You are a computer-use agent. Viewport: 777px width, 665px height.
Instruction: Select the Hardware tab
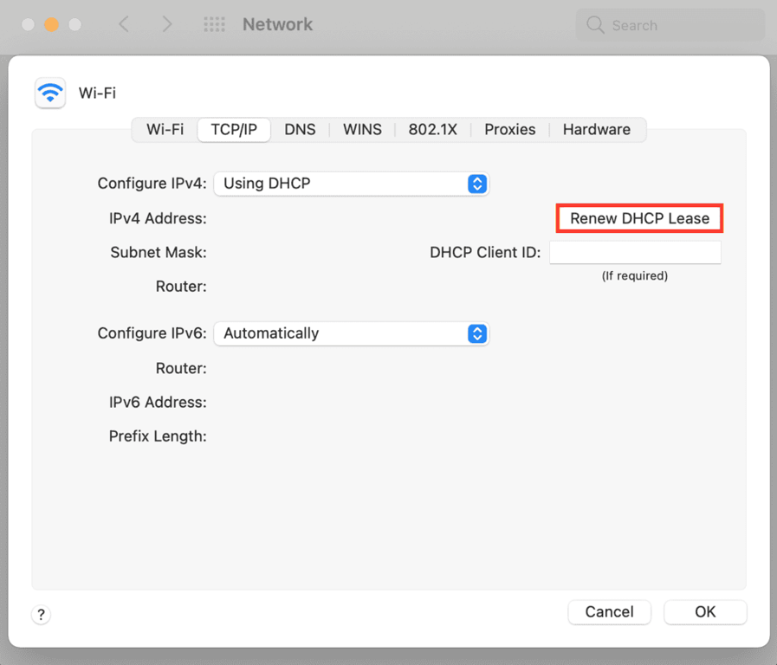coord(596,129)
